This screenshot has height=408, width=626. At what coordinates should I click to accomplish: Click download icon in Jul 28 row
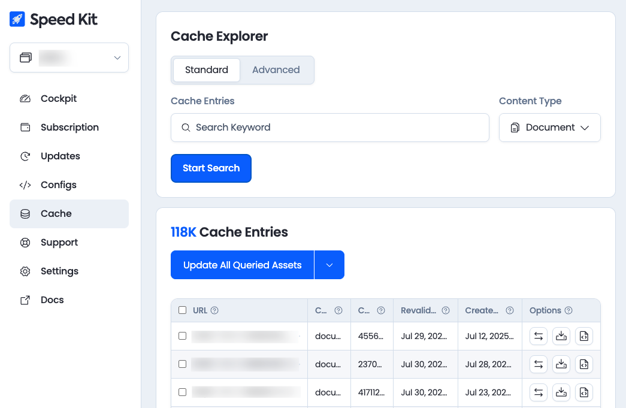tap(561, 364)
